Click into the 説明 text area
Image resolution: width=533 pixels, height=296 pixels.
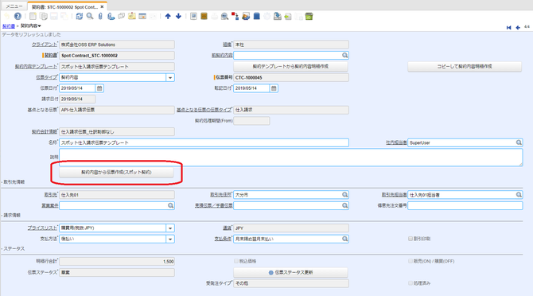pyautogui.click(x=291, y=158)
